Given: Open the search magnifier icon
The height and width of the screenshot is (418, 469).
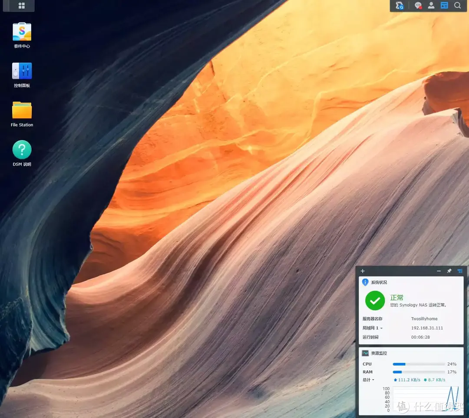Looking at the screenshot, I should pyautogui.click(x=457, y=5).
